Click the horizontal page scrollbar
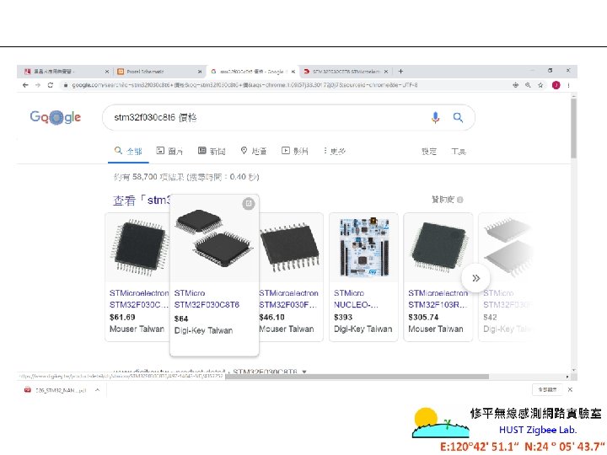 point(357,377)
